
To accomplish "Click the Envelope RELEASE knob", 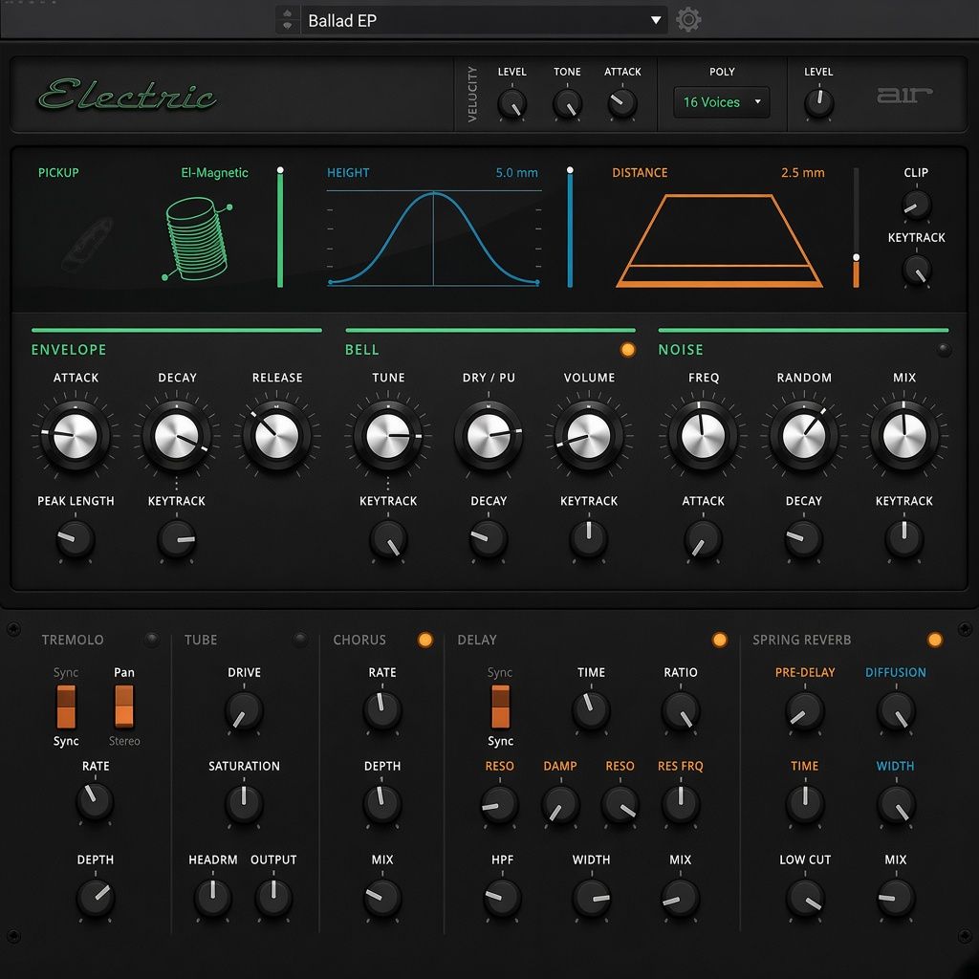I will (276, 436).
